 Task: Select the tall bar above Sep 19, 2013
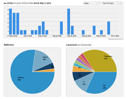tap(69, 21)
